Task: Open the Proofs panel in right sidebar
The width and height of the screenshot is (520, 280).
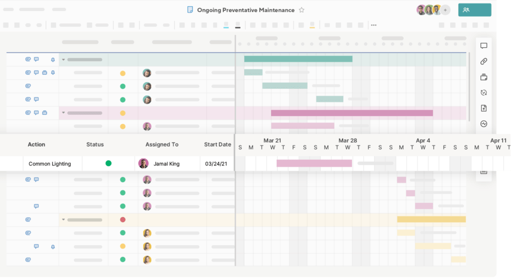Action: coord(483,77)
